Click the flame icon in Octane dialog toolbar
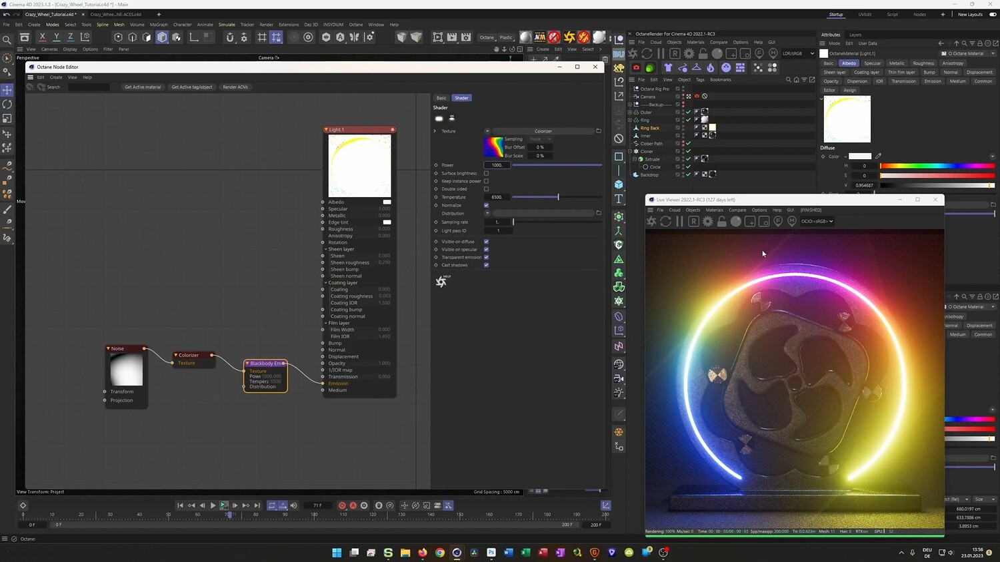 point(711,67)
